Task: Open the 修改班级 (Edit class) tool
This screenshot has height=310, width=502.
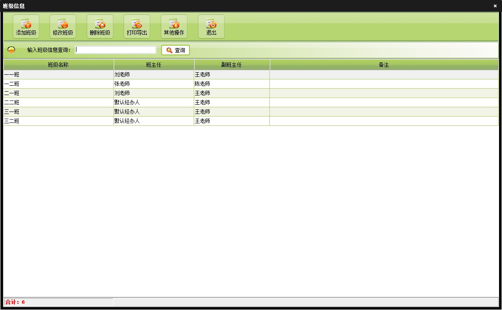Action: (x=63, y=27)
